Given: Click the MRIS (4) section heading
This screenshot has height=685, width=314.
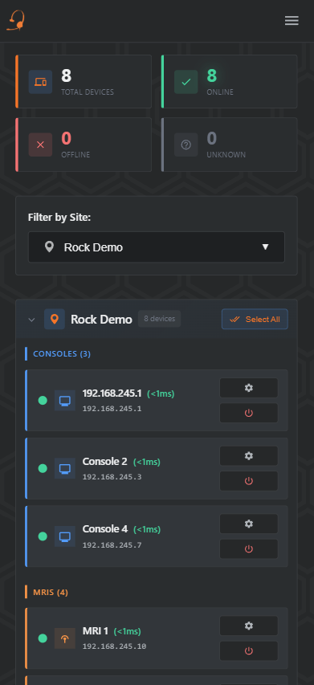Looking at the screenshot, I should point(51,593).
